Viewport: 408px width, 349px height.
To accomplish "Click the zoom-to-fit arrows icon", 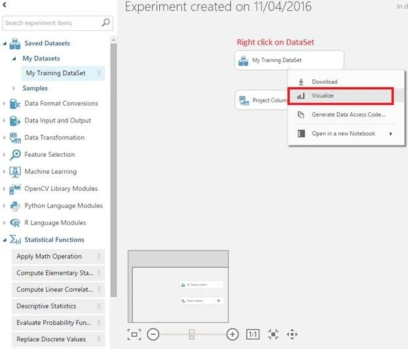I will click(x=273, y=335).
